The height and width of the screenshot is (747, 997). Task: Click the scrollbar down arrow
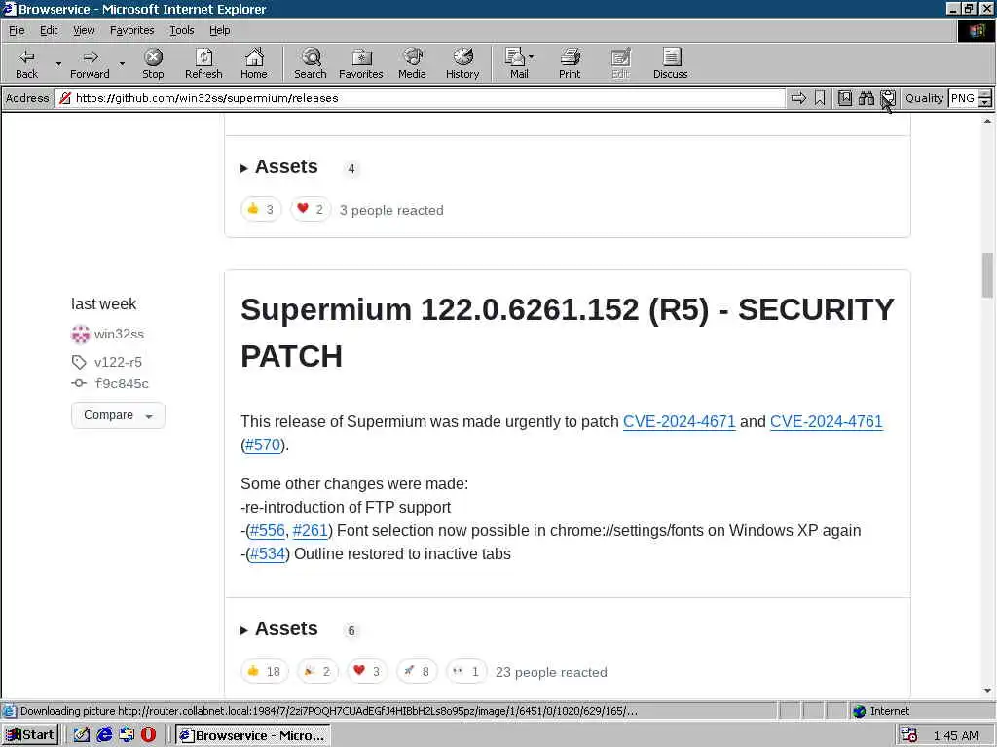tap(987, 691)
